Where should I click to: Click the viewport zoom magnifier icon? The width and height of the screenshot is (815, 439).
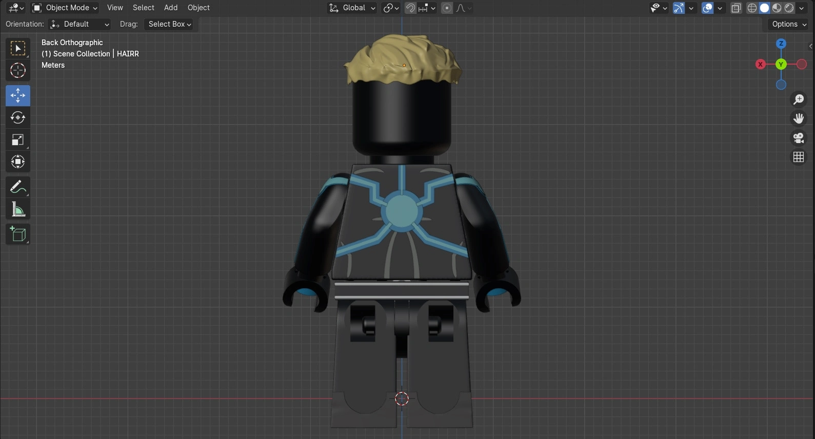[799, 99]
